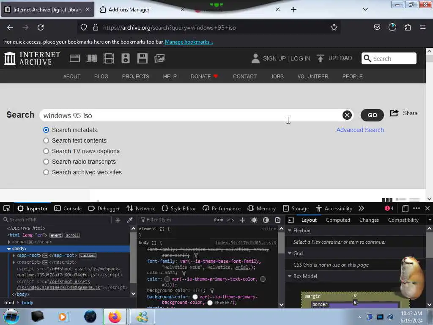Click the event badge on the html element
433x325 pixels.
(56, 235)
